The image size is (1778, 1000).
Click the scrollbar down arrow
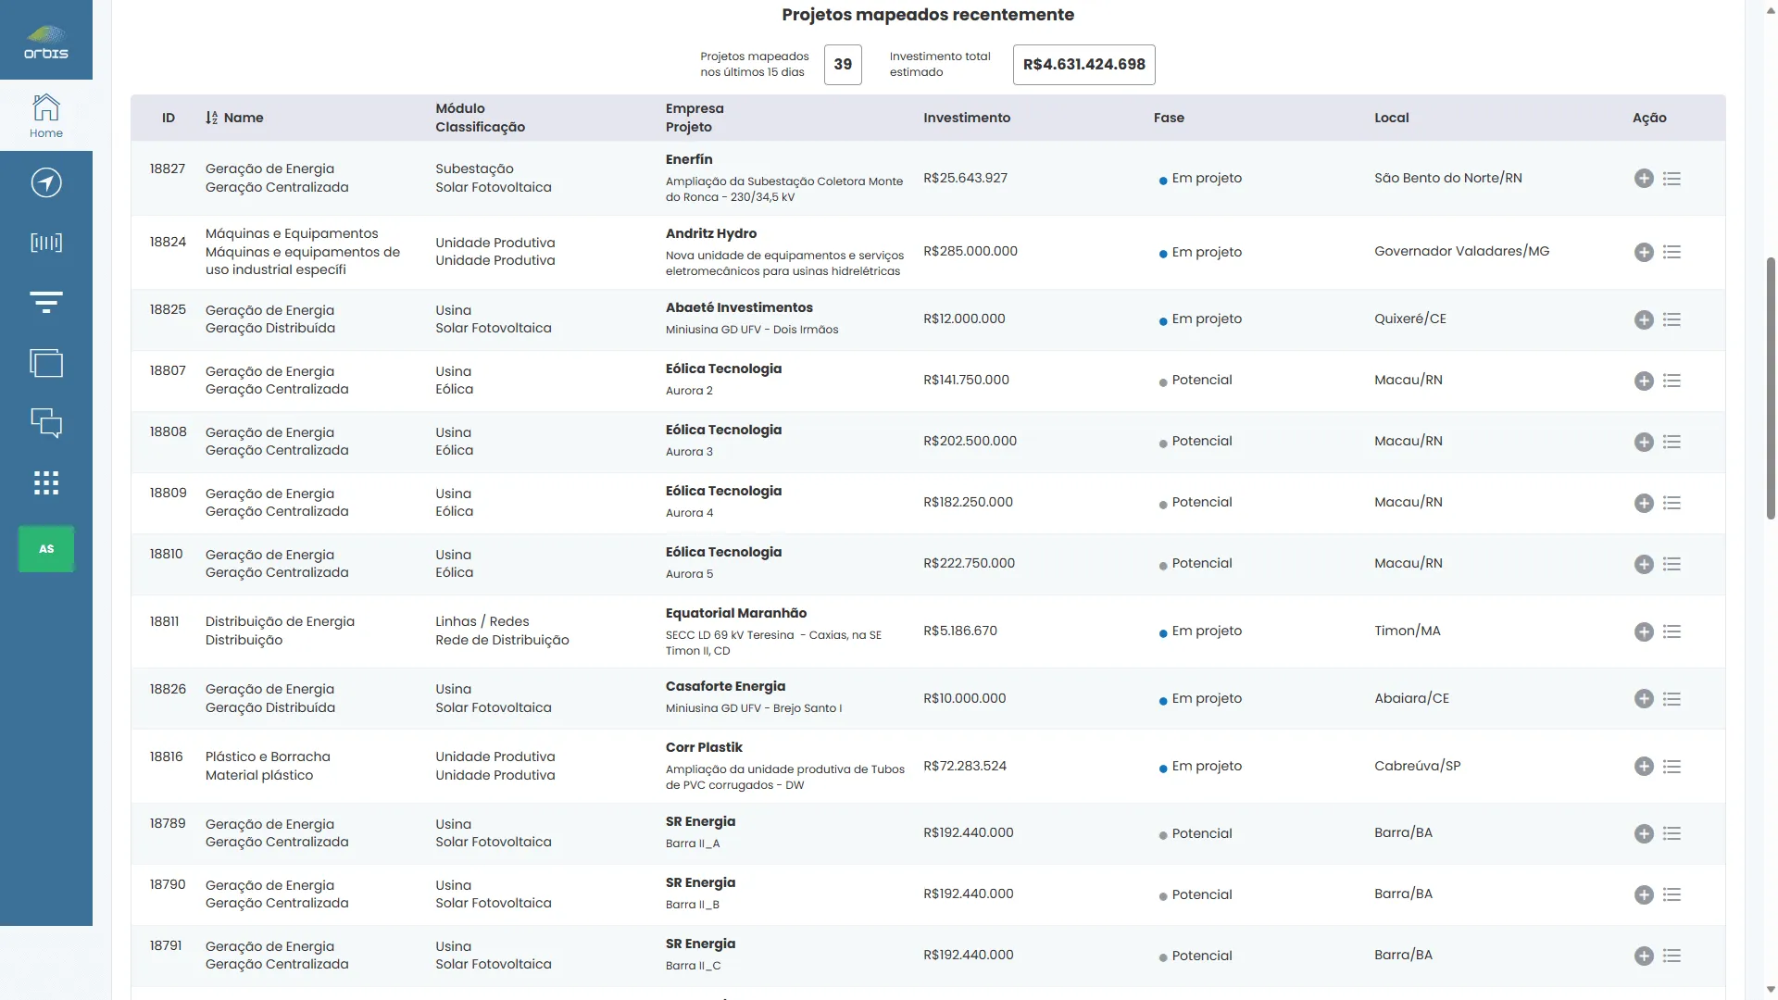1771,990
